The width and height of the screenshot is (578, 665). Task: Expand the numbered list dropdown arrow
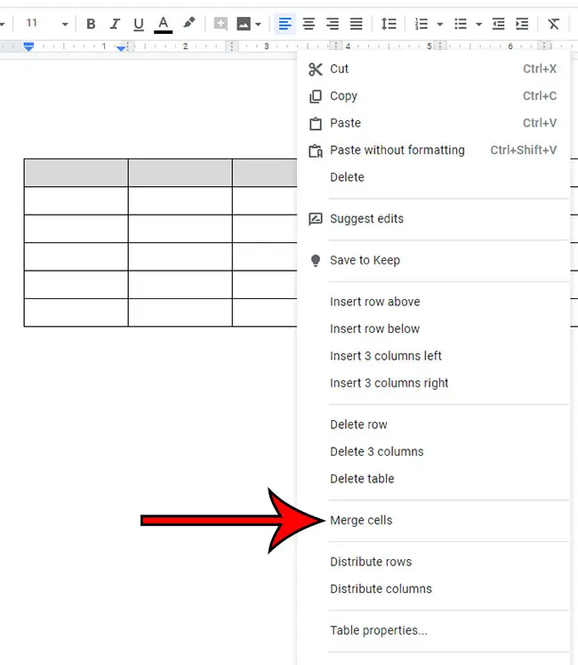pyautogui.click(x=440, y=24)
